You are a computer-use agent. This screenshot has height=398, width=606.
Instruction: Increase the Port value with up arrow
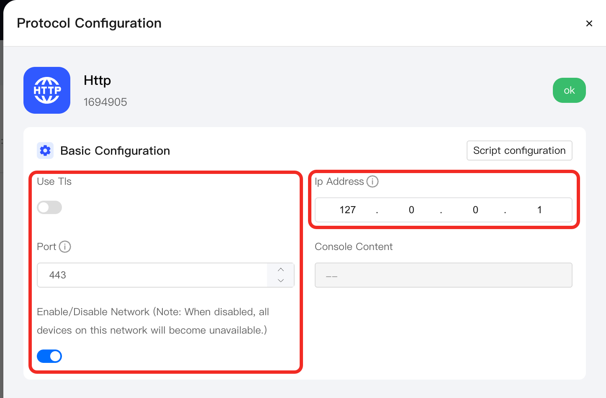(281, 269)
